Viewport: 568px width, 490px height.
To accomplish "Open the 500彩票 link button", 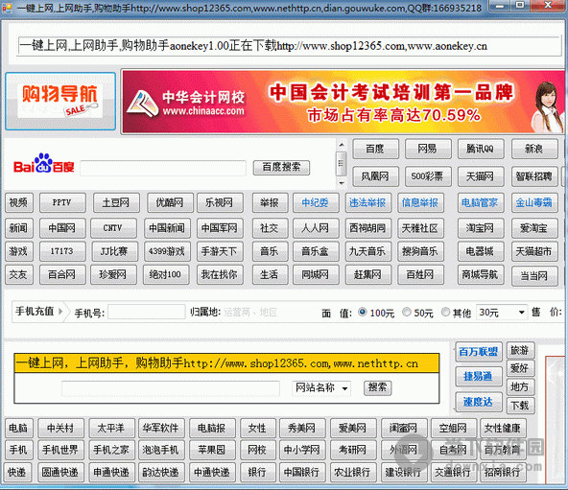I will click(428, 176).
